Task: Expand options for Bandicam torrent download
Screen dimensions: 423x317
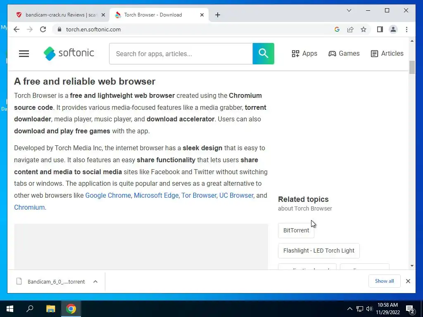Action: click(95, 282)
